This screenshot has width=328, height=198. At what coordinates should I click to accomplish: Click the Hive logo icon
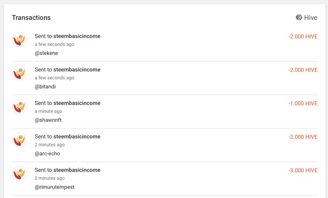tap(299, 17)
